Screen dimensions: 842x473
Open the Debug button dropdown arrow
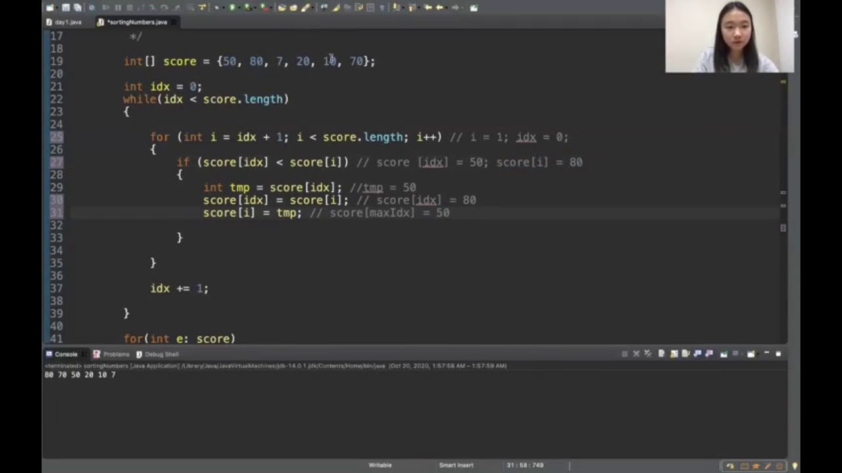pos(224,8)
